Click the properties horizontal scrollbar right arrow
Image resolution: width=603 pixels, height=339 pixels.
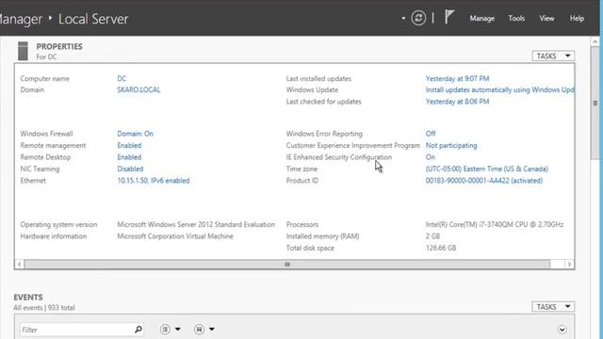coord(569,264)
